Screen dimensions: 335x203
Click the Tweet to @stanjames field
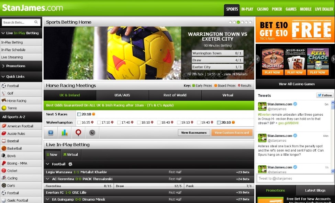(x=295, y=178)
